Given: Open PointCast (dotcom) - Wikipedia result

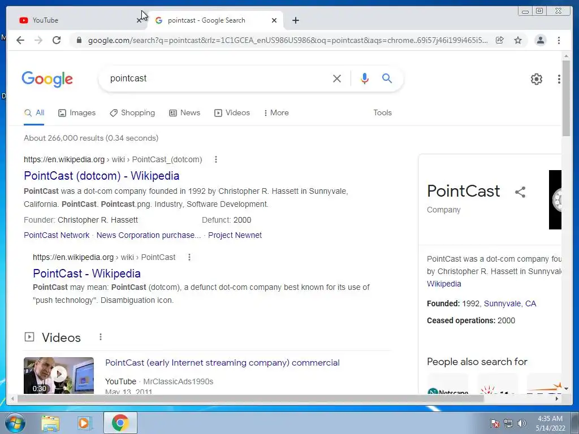Looking at the screenshot, I should click(x=102, y=176).
